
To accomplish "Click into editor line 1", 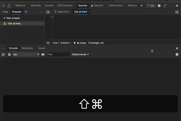I will (117, 17).
